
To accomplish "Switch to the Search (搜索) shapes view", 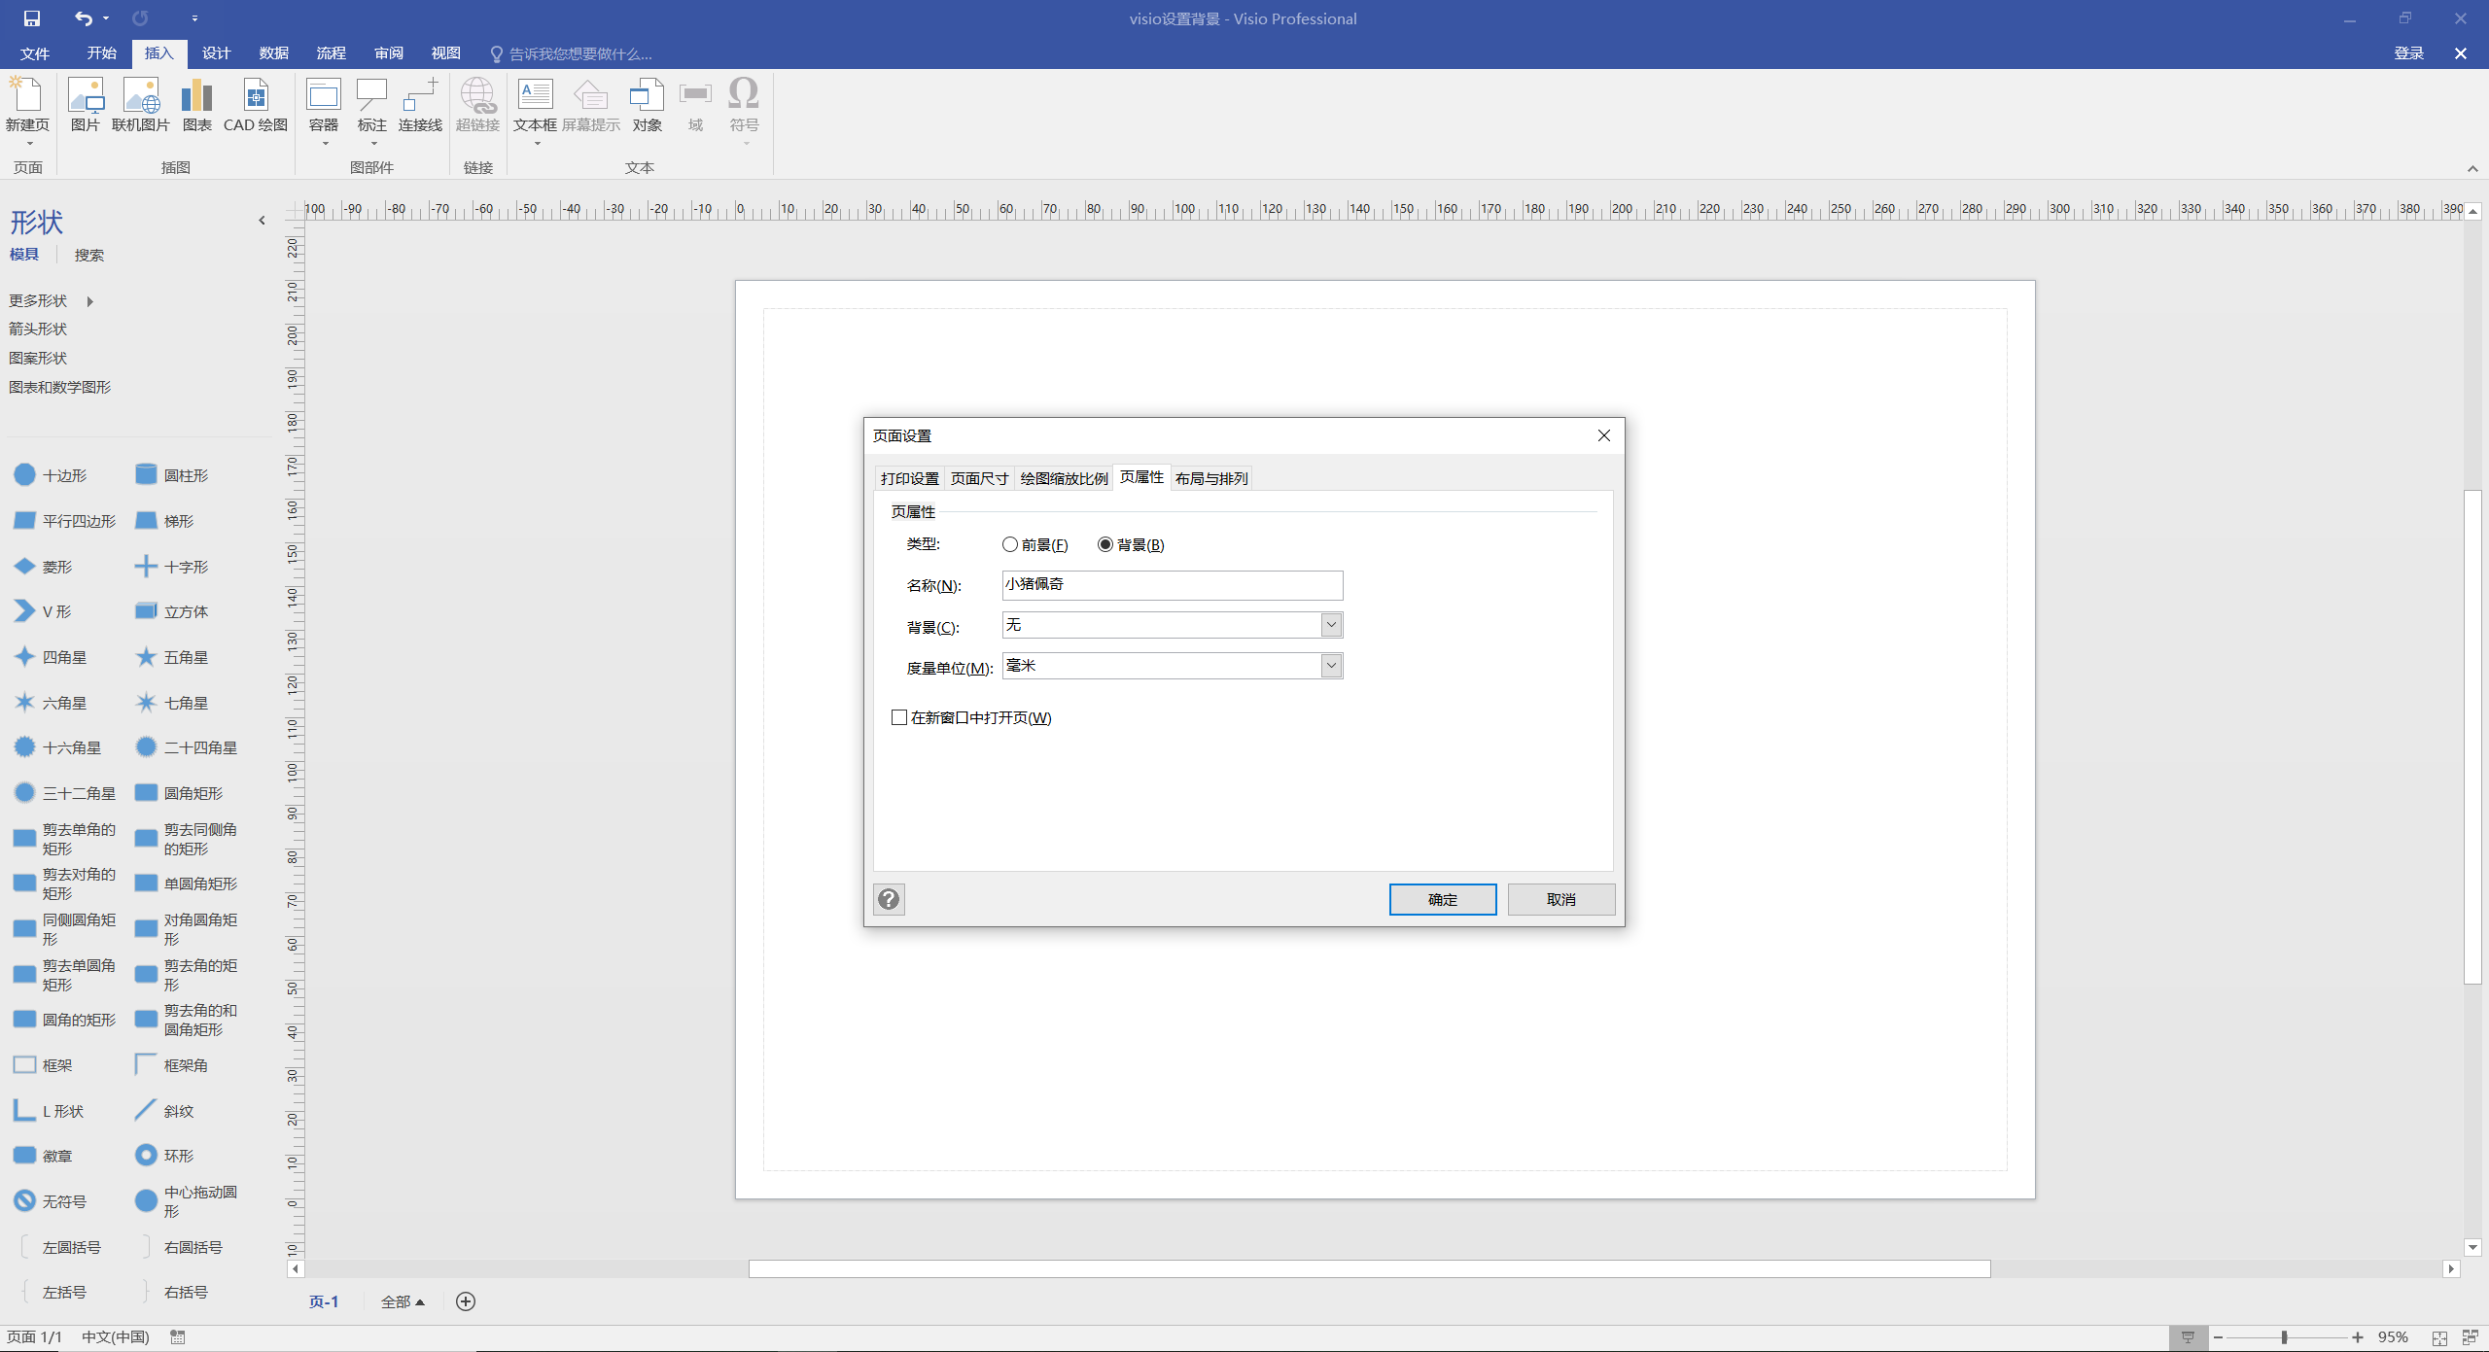I will coord(89,255).
